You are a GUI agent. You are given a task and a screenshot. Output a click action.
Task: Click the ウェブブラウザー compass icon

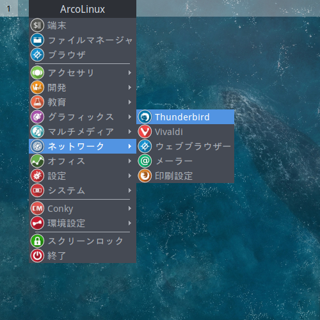coord(145,147)
